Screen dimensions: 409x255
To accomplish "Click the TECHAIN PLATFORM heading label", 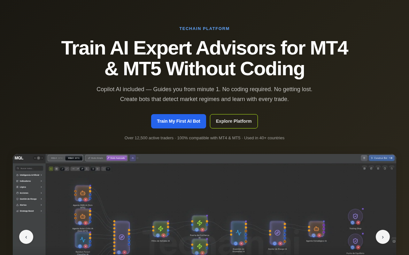I will point(204,29).
